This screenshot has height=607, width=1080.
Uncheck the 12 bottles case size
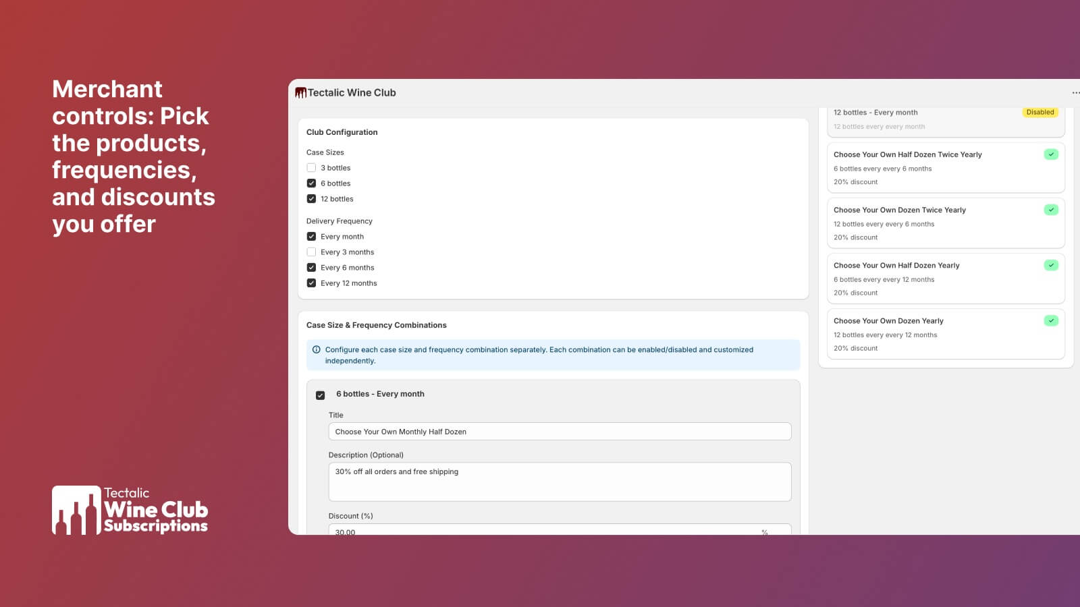311,199
